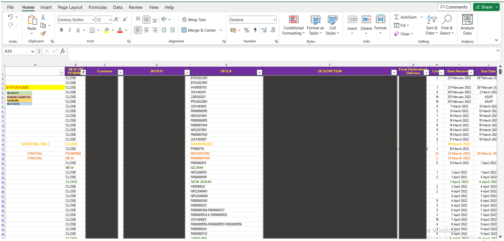The image size is (504, 241).
Task: Toggle Underline formatting
Action: click(x=78, y=30)
